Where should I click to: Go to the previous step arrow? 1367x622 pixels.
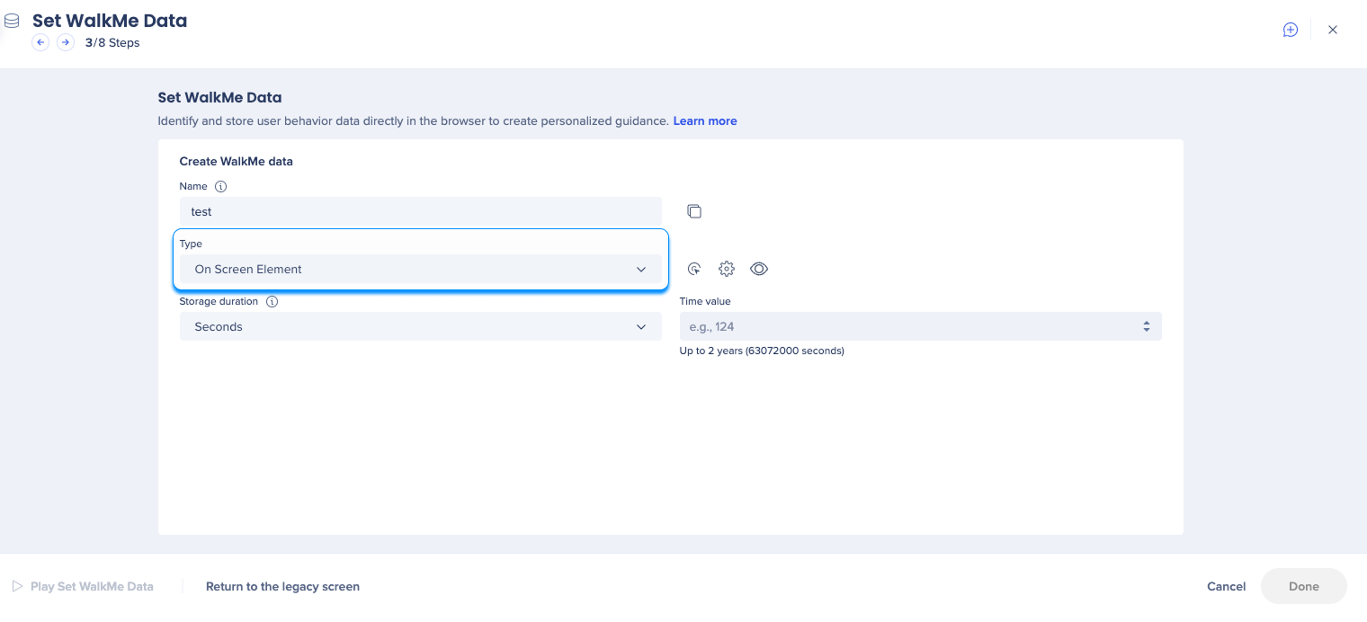(40, 42)
